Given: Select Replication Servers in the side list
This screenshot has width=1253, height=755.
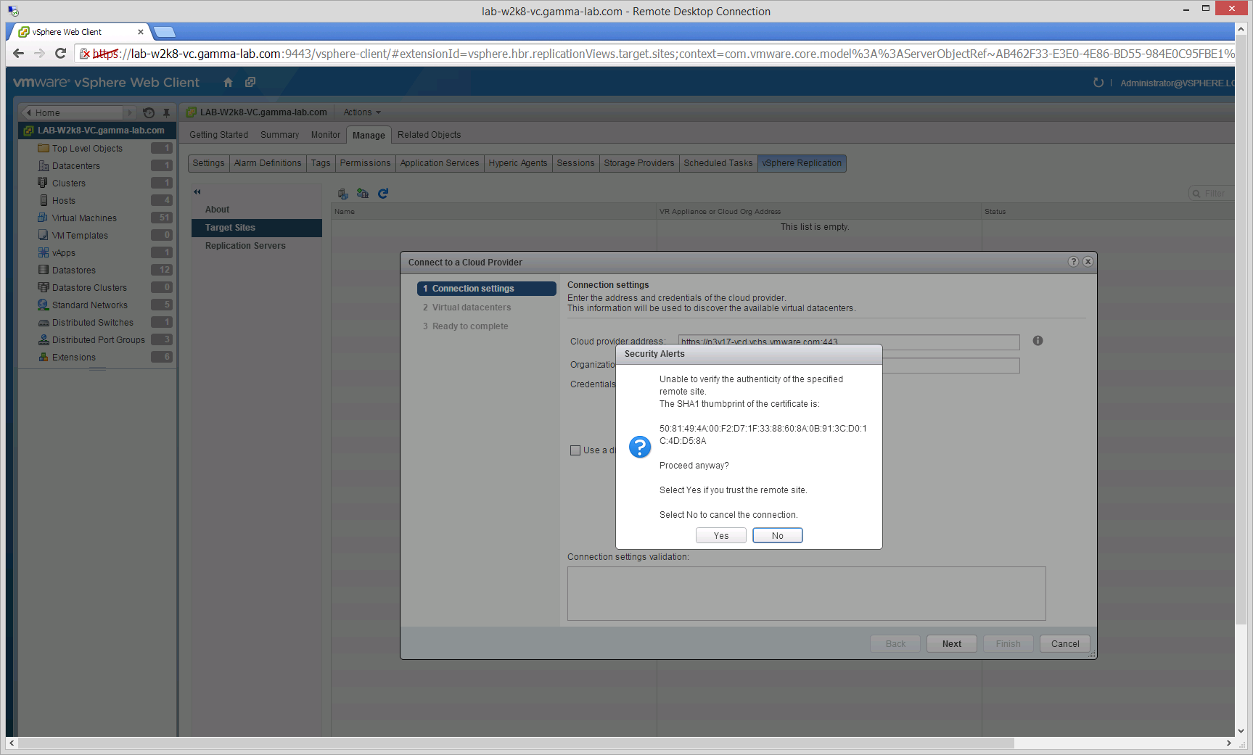Looking at the screenshot, I should coord(245,246).
